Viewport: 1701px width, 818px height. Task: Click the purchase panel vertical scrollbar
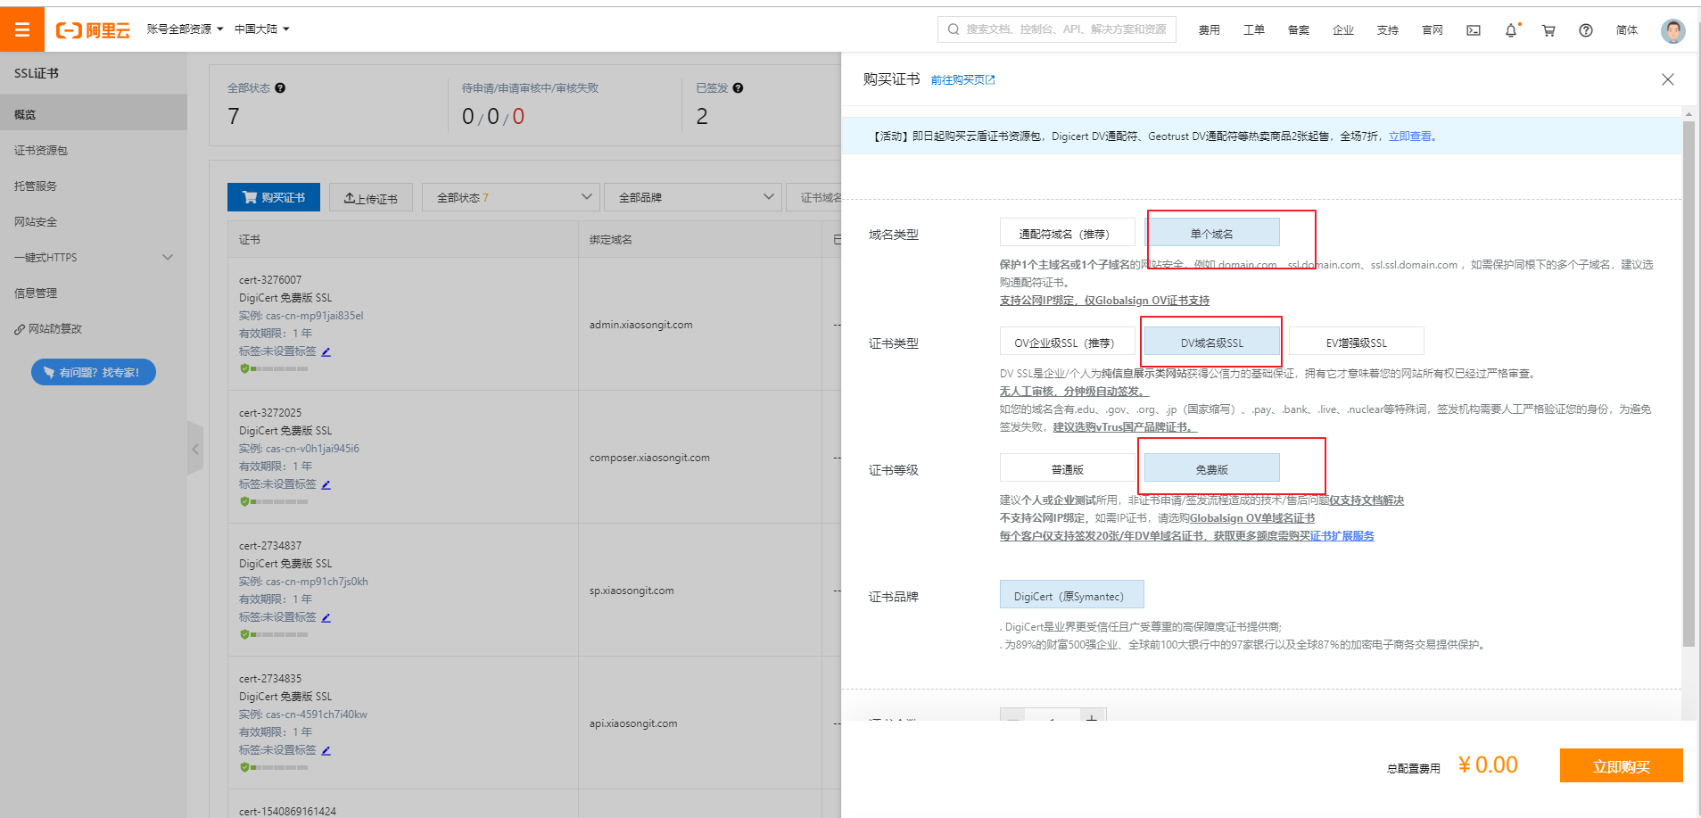1688,384
